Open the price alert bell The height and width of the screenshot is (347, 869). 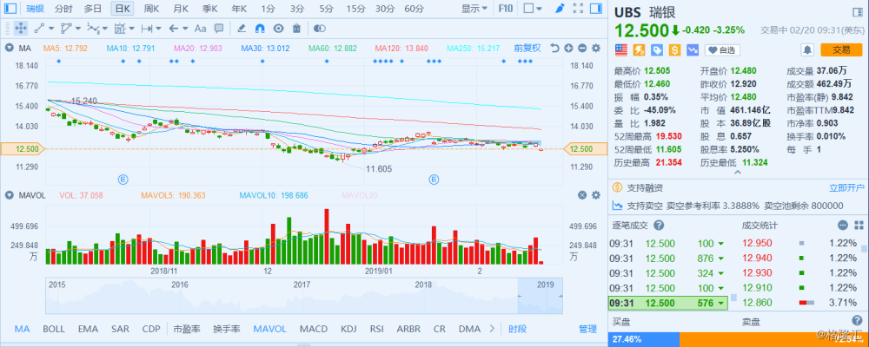807,50
